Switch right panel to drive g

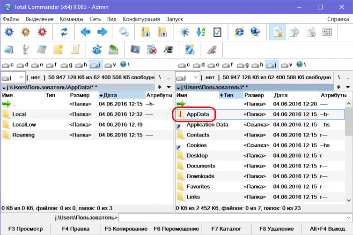(243, 65)
